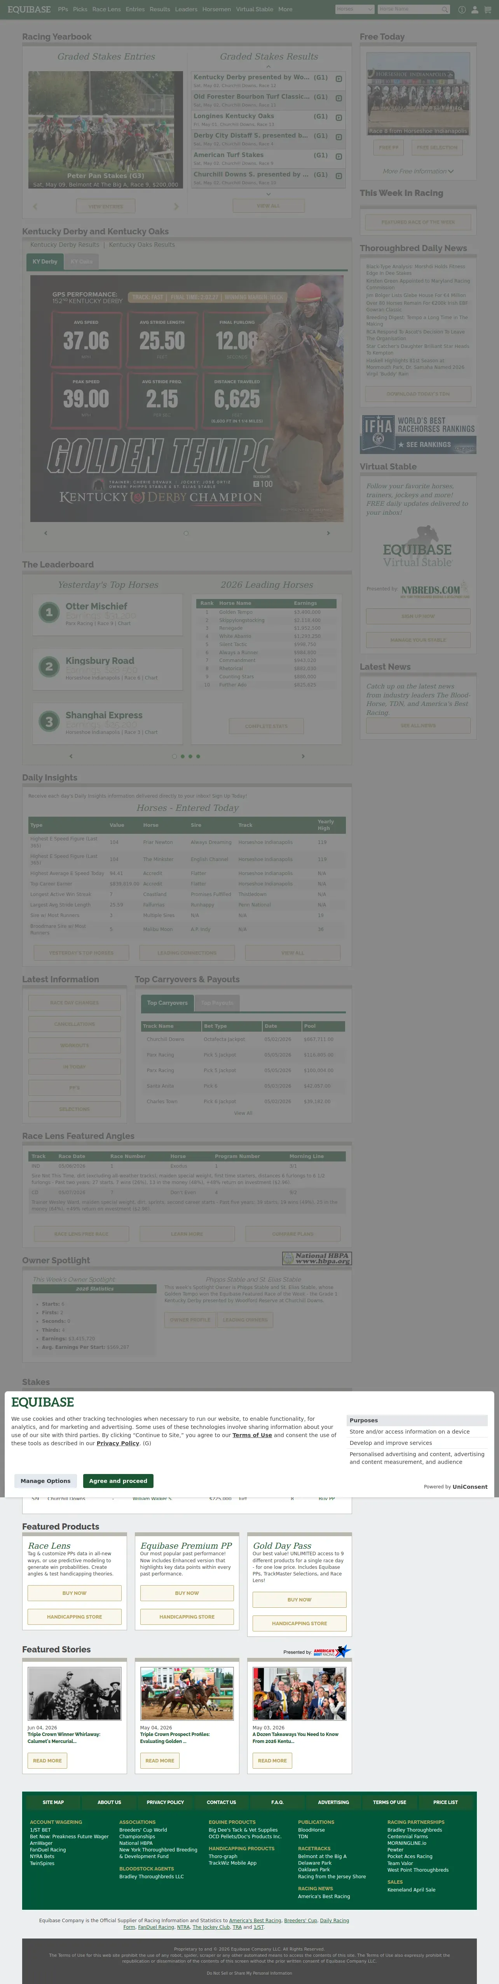
Task: Go to next graded stakes entry with right arrow
Action: pyautogui.click(x=176, y=206)
